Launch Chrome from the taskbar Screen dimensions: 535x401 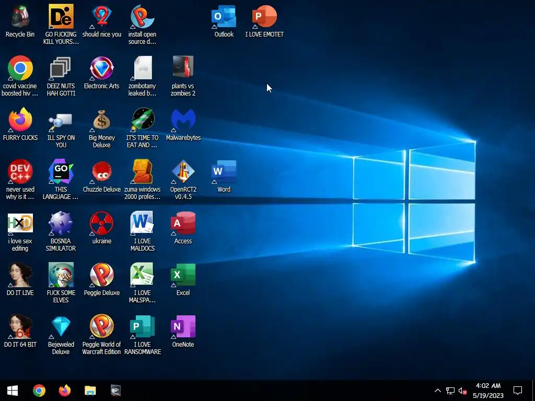(39, 391)
